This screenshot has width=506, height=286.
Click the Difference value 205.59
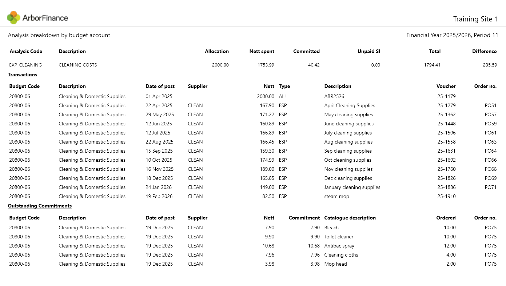(490, 65)
